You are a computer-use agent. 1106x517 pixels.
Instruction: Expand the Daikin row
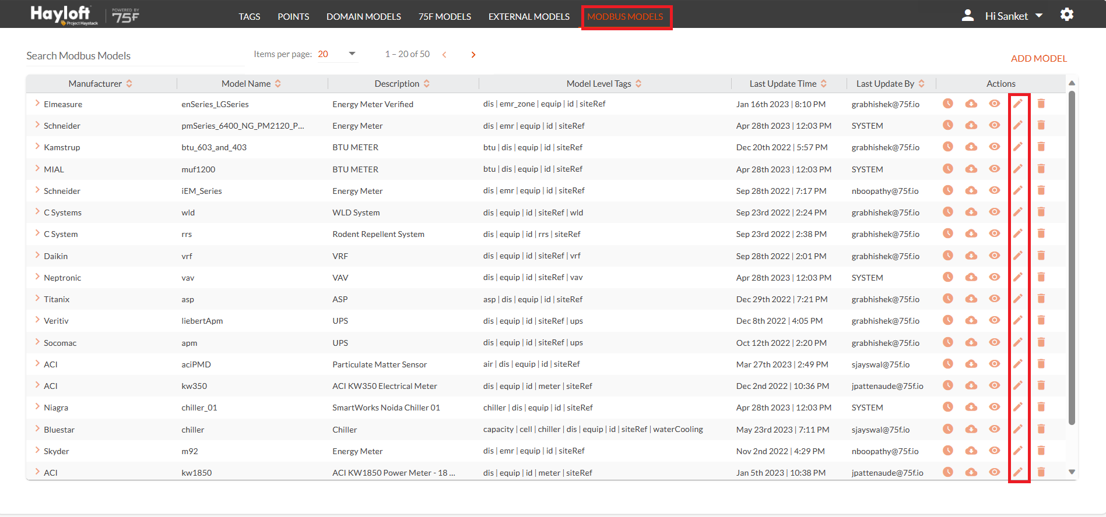click(x=37, y=255)
